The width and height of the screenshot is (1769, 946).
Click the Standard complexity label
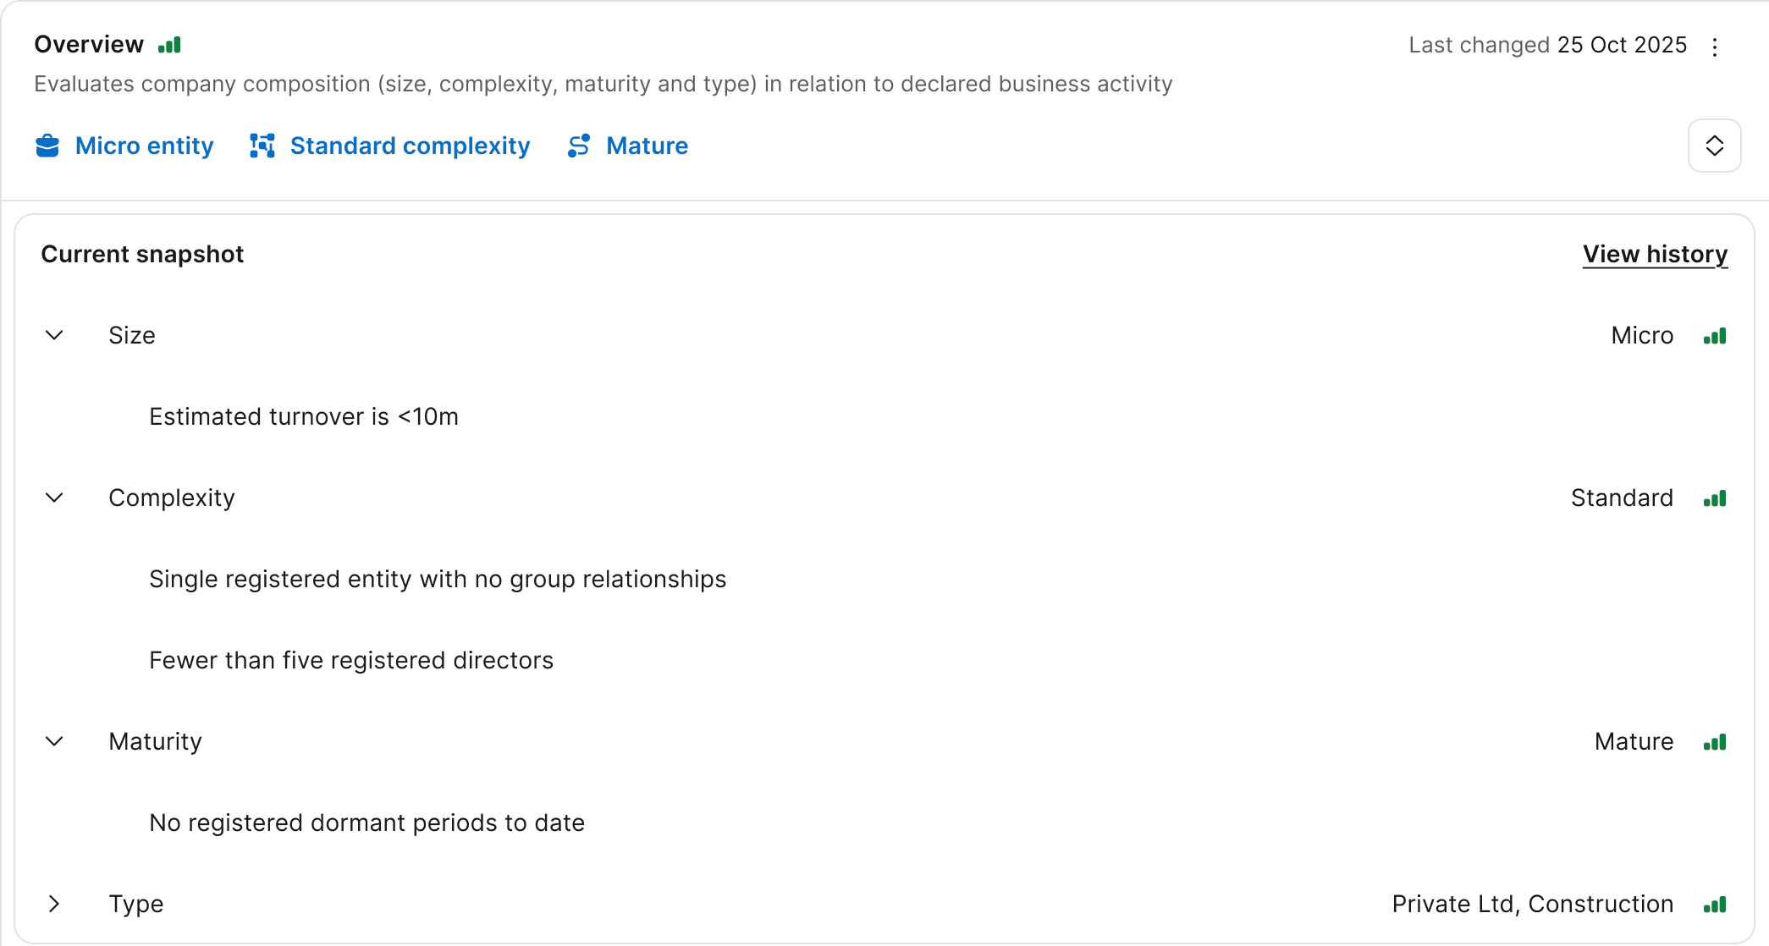point(410,146)
